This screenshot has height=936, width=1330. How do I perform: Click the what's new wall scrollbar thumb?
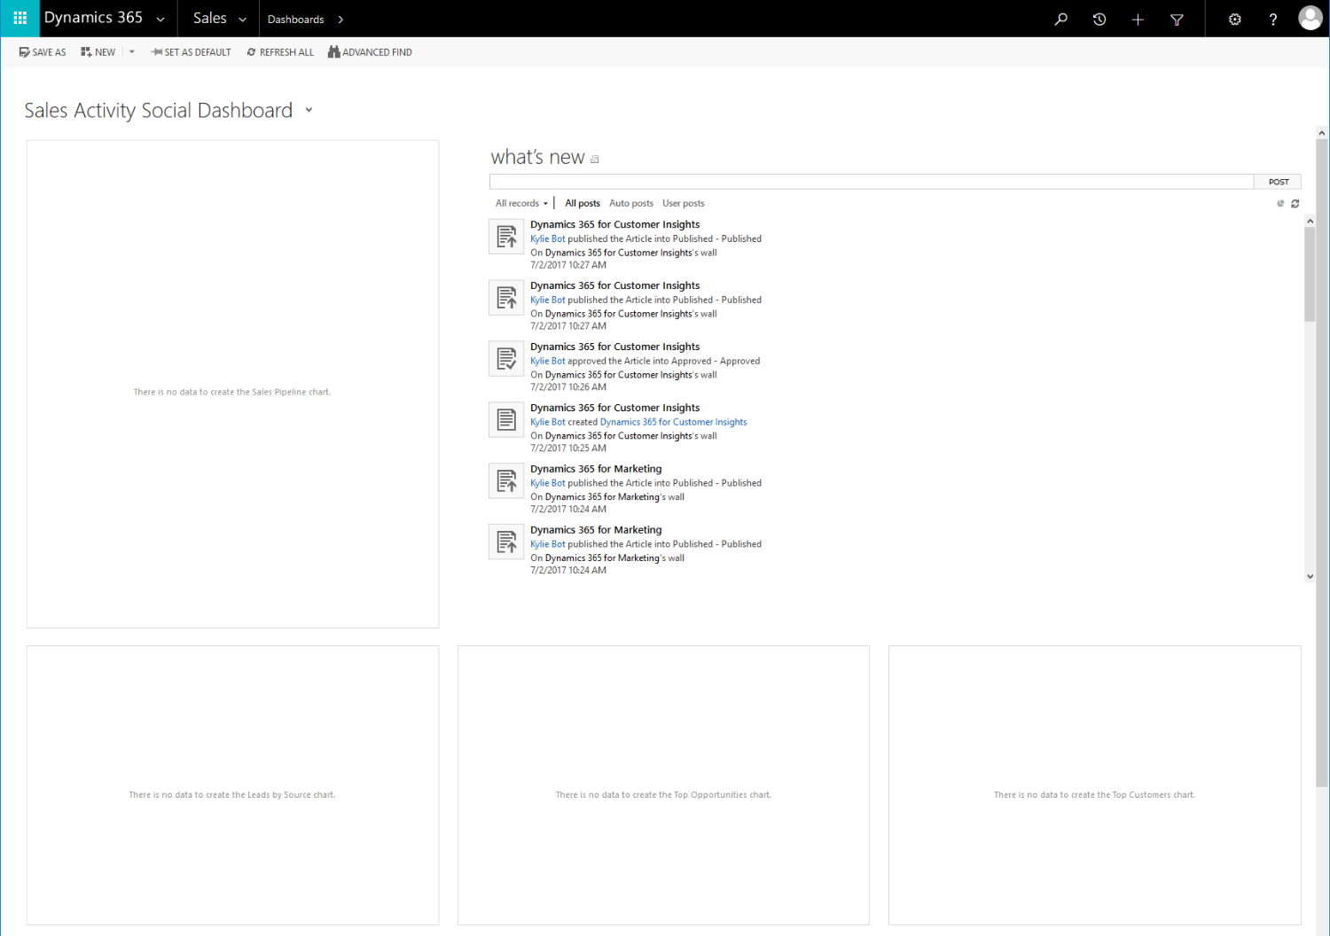[x=1310, y=274]
